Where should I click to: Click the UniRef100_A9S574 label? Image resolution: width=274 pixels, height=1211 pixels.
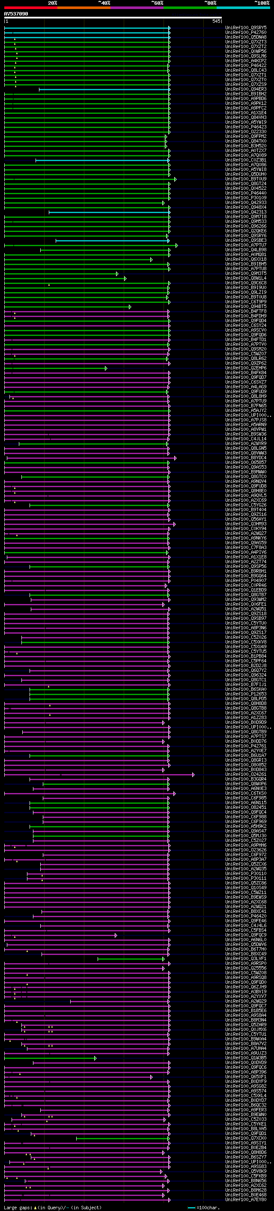(x=246, y=1092)
